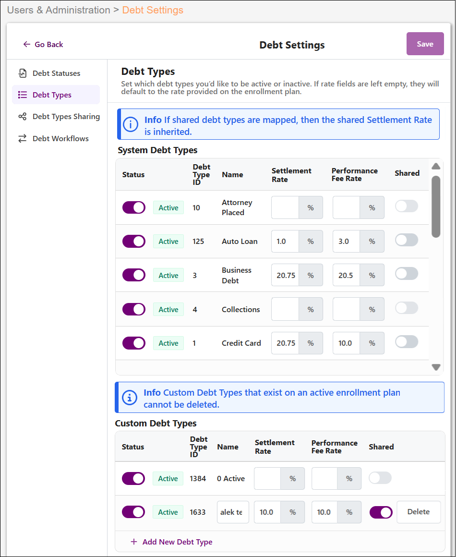Click Users & Administration breadcrumb
The height and width of the screenshot is (557, 456).
(59, 10)
